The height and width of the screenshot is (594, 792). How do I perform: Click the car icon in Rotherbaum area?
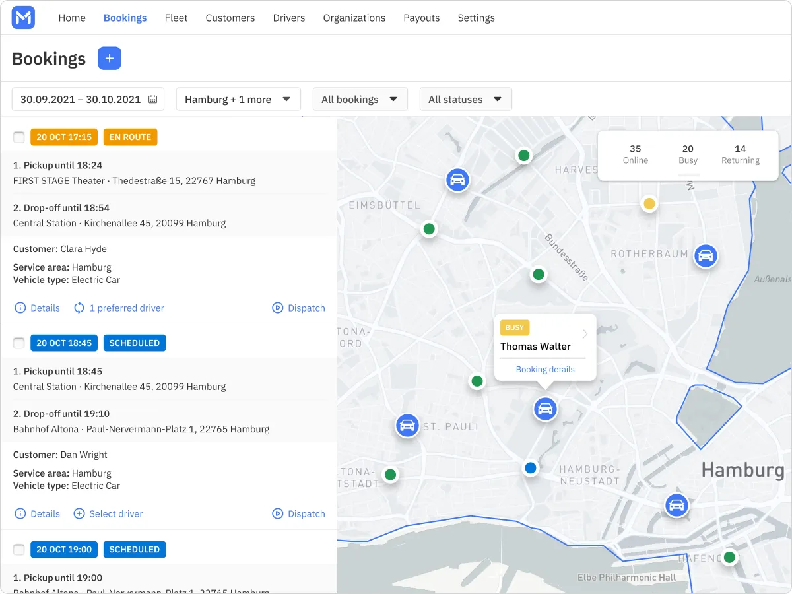(706, 256)
